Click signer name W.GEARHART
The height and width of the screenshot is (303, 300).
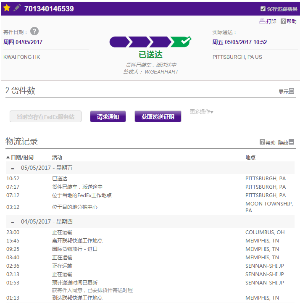[161, 72]
